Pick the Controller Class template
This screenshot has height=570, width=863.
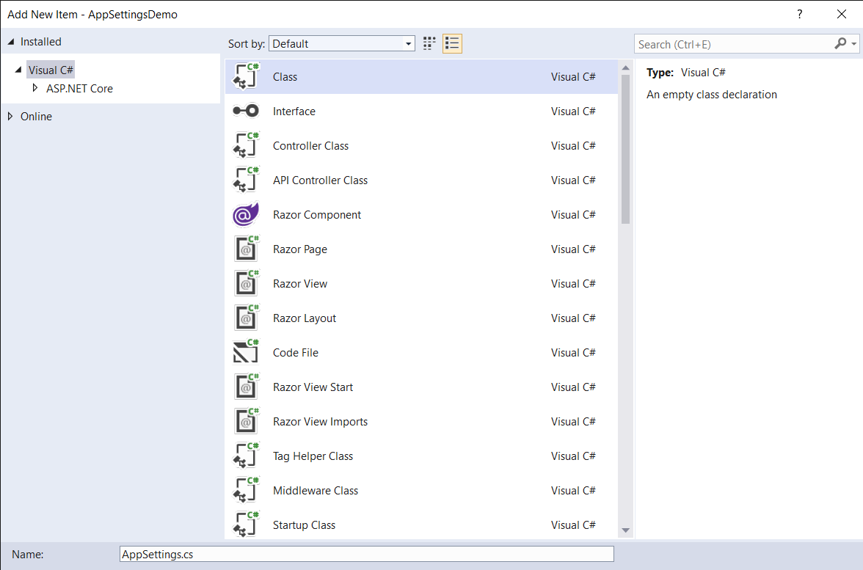pos(310,145)
